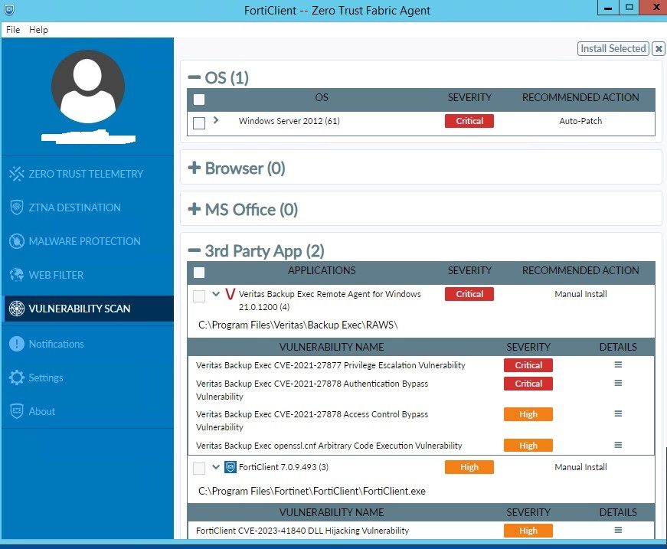The width and height of the screenshot is (667, 549).
Task: Open the About page
Action: [40, 411]
